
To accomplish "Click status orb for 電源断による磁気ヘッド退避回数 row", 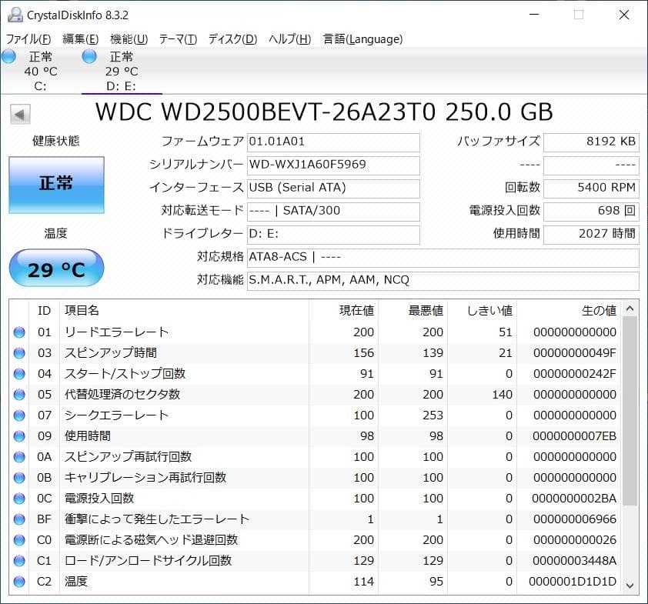I will 19,540.
